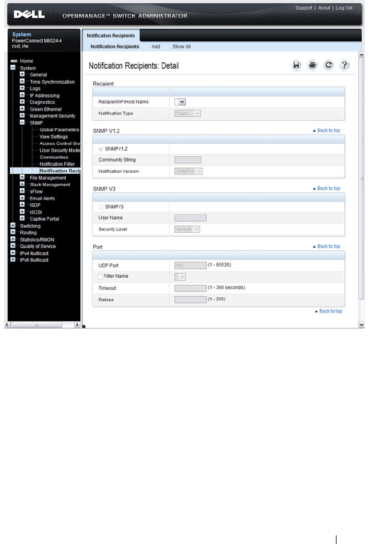Open User Security Model under SNMP
The height and width of the screenshot is (544, 370).
[59, 150]
